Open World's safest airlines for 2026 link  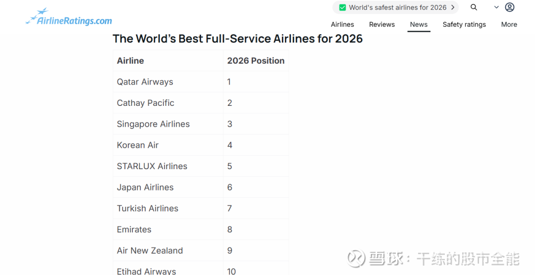tap(397, 7)
